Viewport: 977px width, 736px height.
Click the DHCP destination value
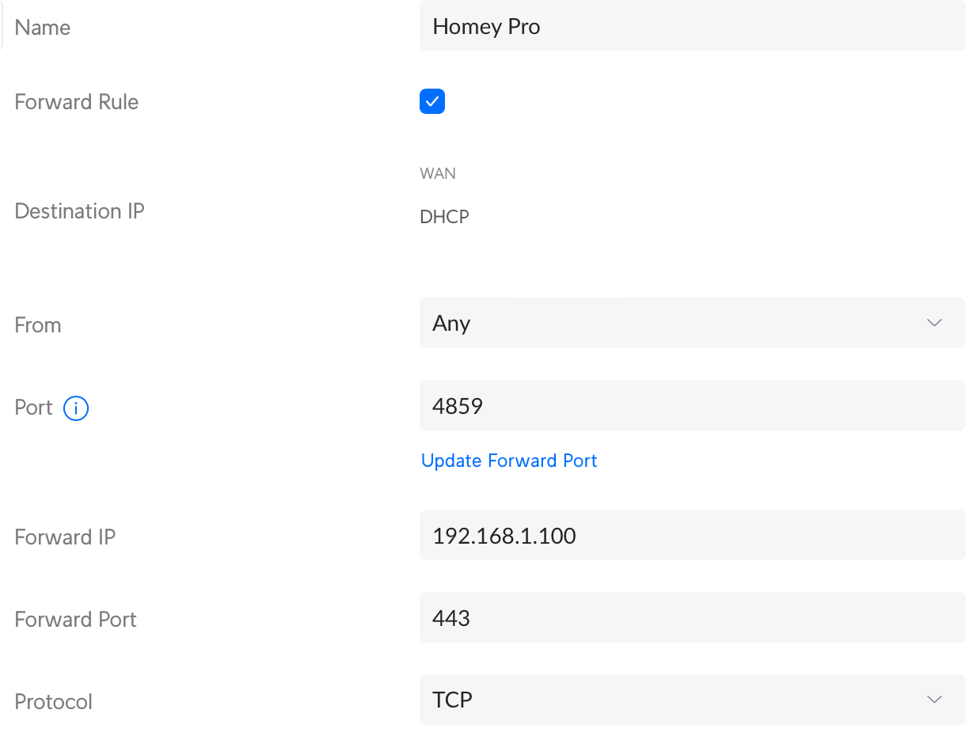tap(444, 217)
